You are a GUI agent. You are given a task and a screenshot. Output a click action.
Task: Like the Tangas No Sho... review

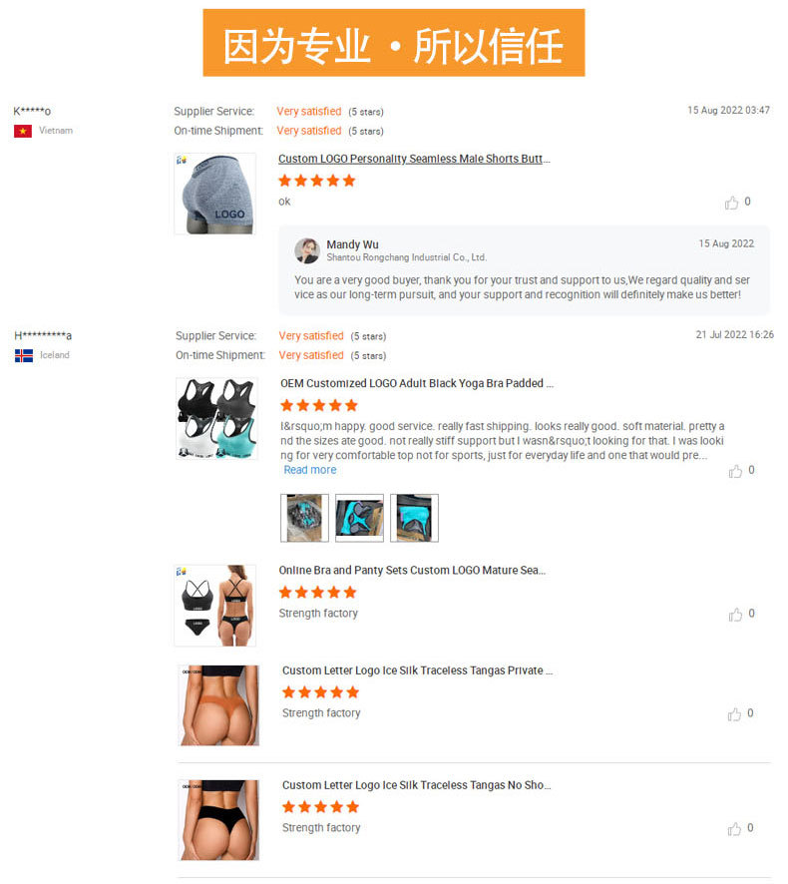(x=734, y=828)
